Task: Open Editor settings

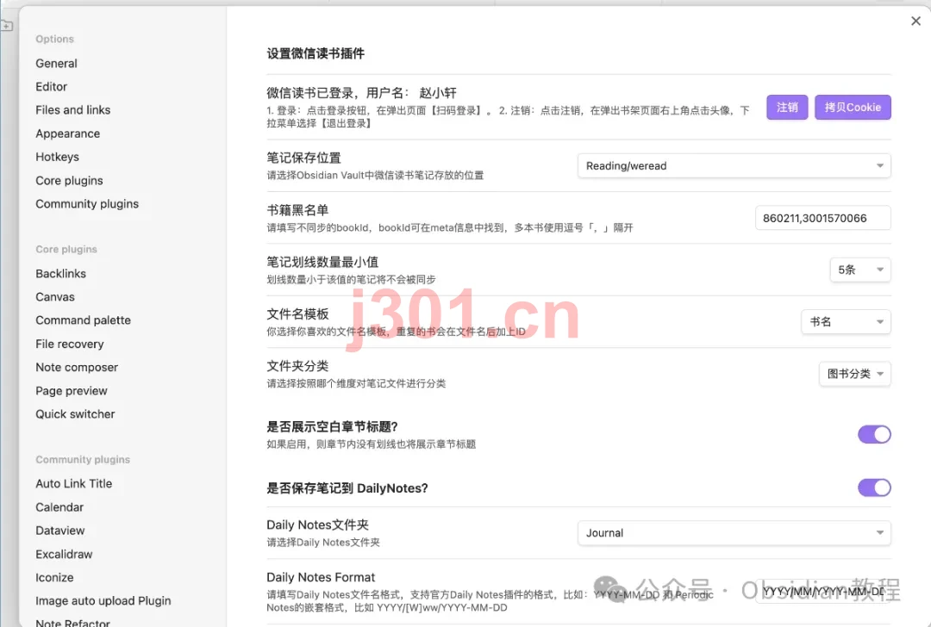Action: pyautogui.click(x=51, y=87)
